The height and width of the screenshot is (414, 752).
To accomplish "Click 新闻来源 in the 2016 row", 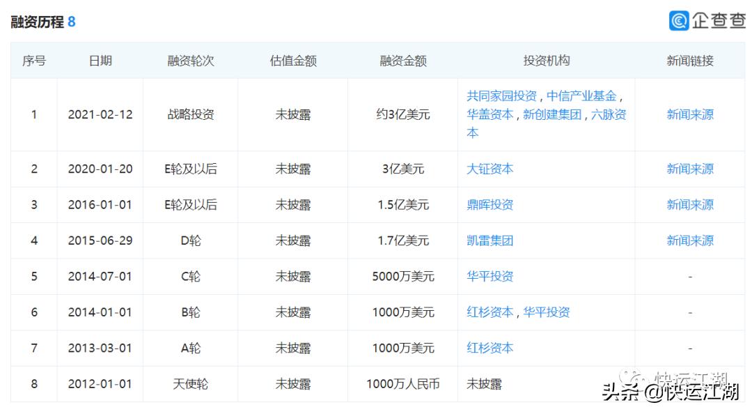I will click(690, 205).
